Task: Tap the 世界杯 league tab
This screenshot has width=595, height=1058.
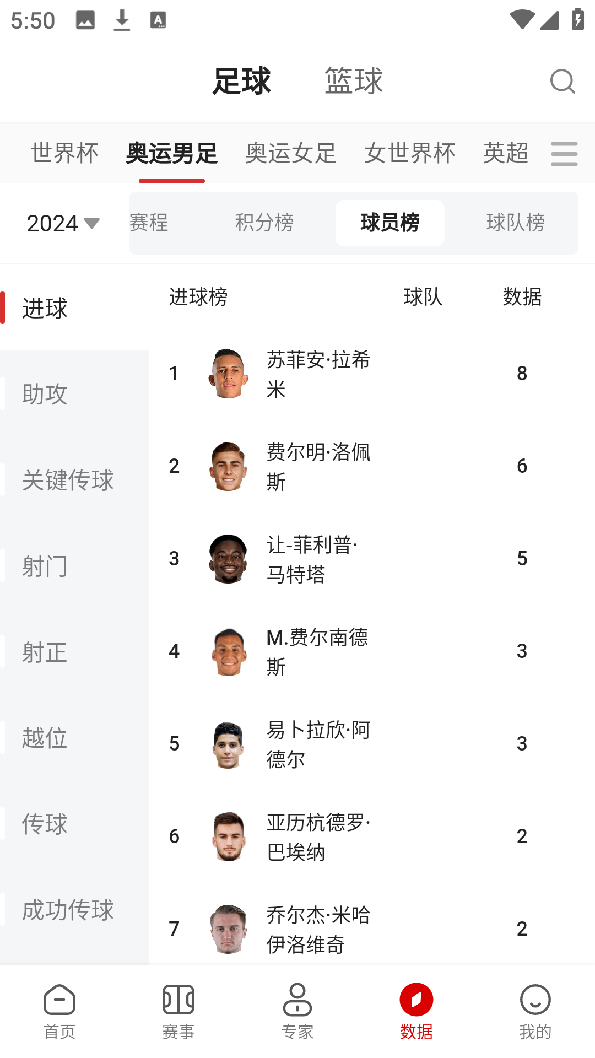Action: pos(64,153)
